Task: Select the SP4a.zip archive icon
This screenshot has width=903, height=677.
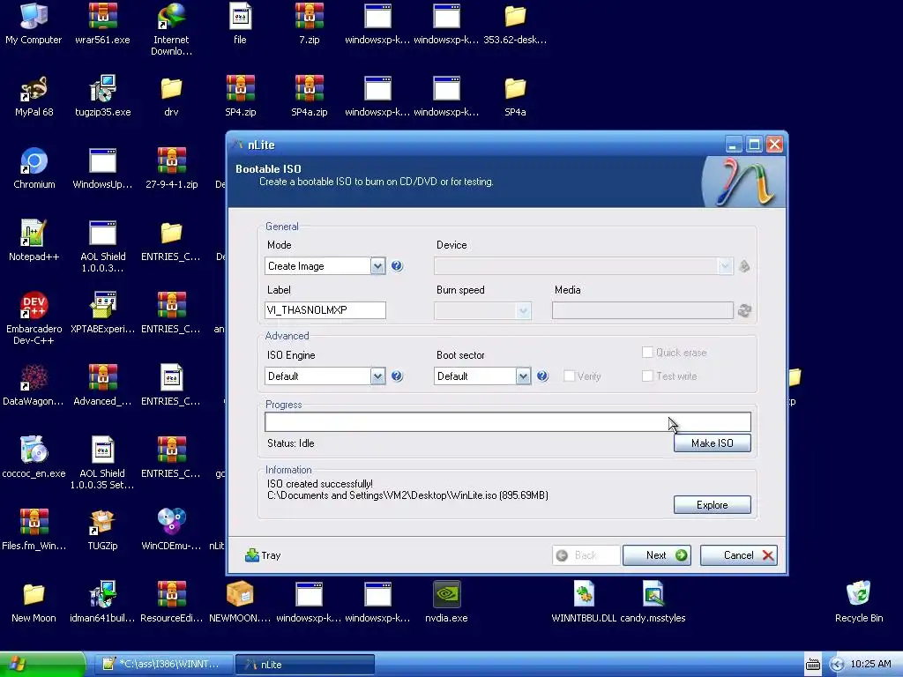Action: [310, 96]
